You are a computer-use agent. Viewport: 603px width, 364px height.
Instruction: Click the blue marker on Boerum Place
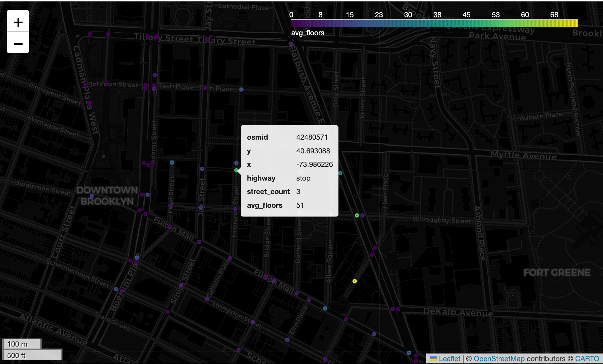116,289
